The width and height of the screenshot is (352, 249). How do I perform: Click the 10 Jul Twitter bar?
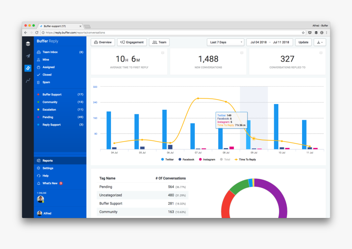click(x=276, y=127)
